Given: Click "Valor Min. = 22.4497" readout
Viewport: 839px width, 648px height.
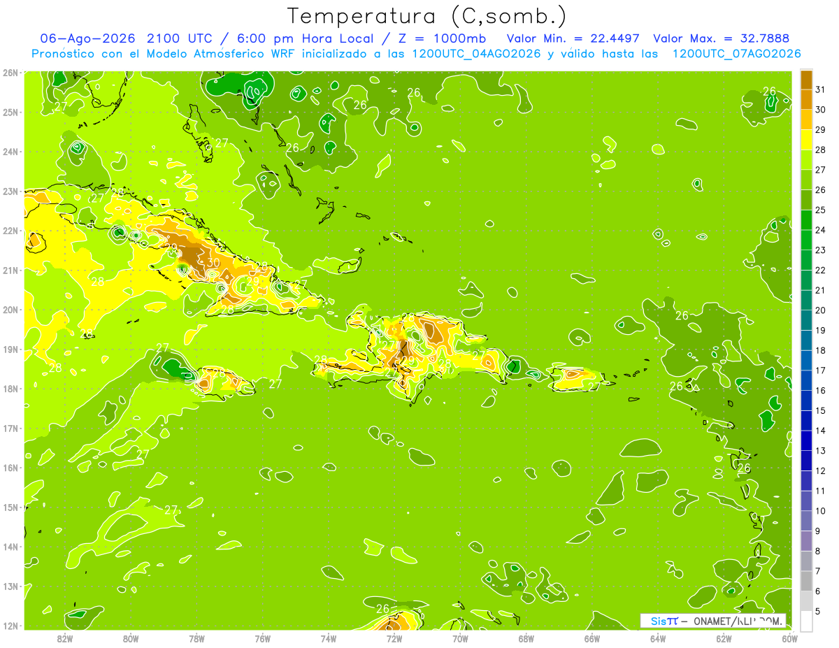Looking at the screenshot, I should [x=573, y=38].
